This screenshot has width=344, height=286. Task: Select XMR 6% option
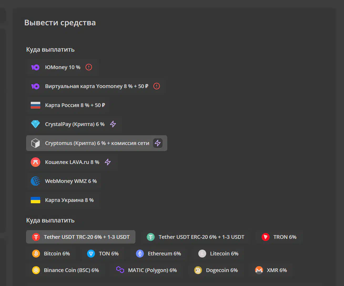coord(271,270)
